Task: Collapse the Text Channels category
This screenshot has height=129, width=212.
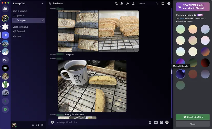Action: 20,11
